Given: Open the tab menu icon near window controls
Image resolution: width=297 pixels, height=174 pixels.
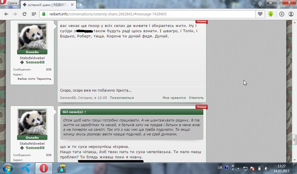Looking at the screenshot, I should point(260,4).
